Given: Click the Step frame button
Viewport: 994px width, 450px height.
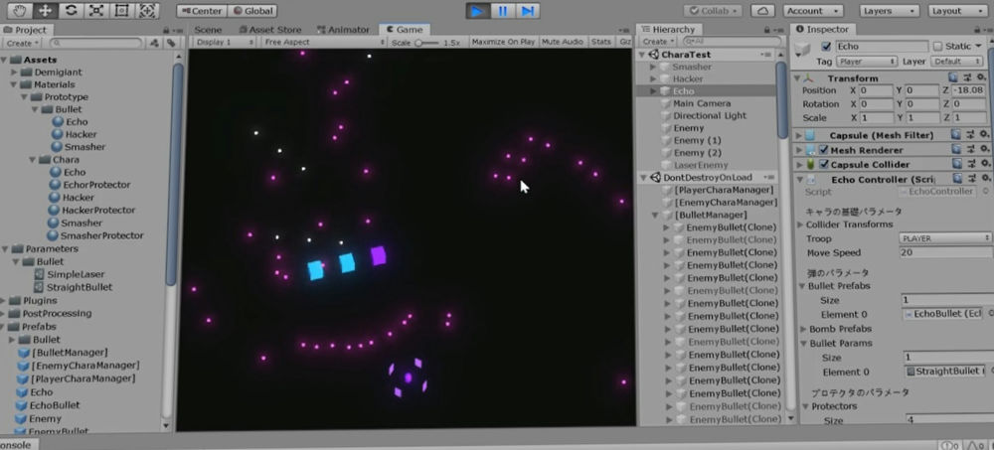Looking at the screenshot, I should [528, 11].
